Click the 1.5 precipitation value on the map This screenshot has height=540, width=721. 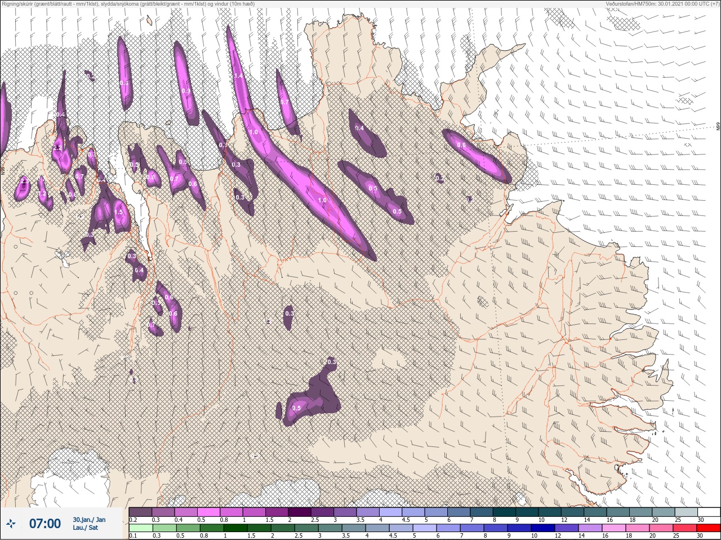point(118,213)
